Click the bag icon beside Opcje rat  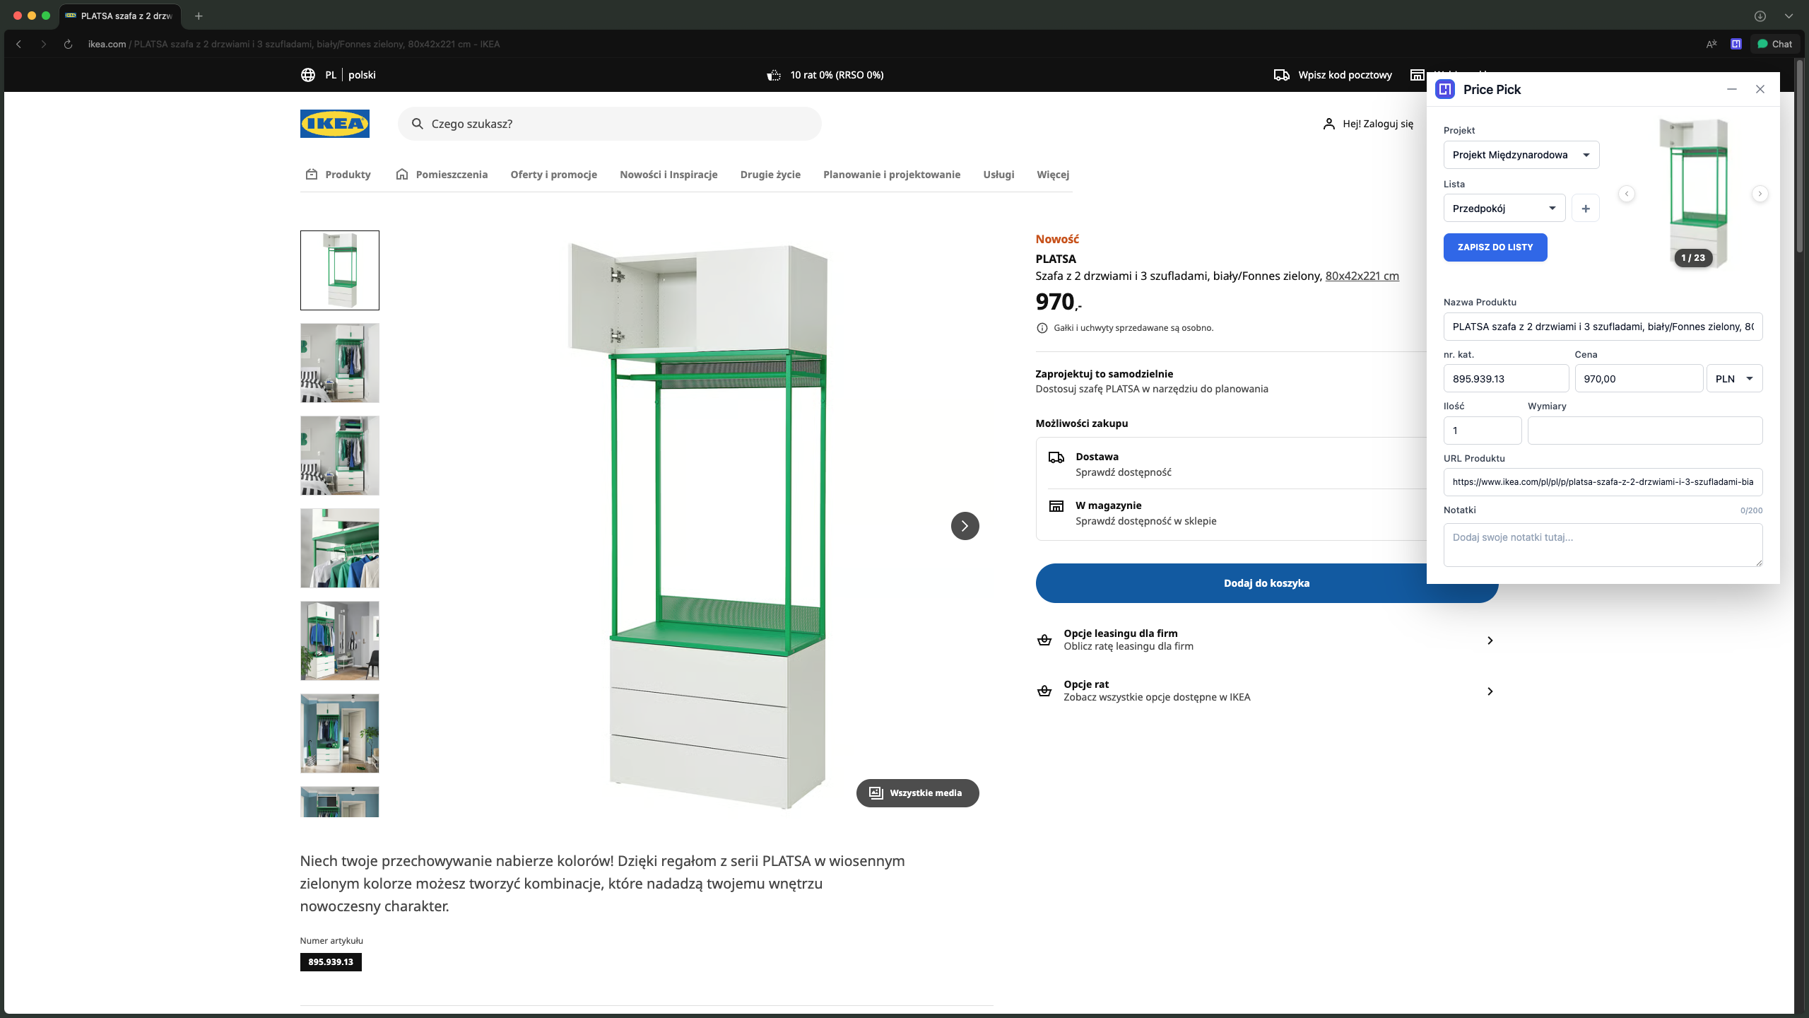[1044, 691]
